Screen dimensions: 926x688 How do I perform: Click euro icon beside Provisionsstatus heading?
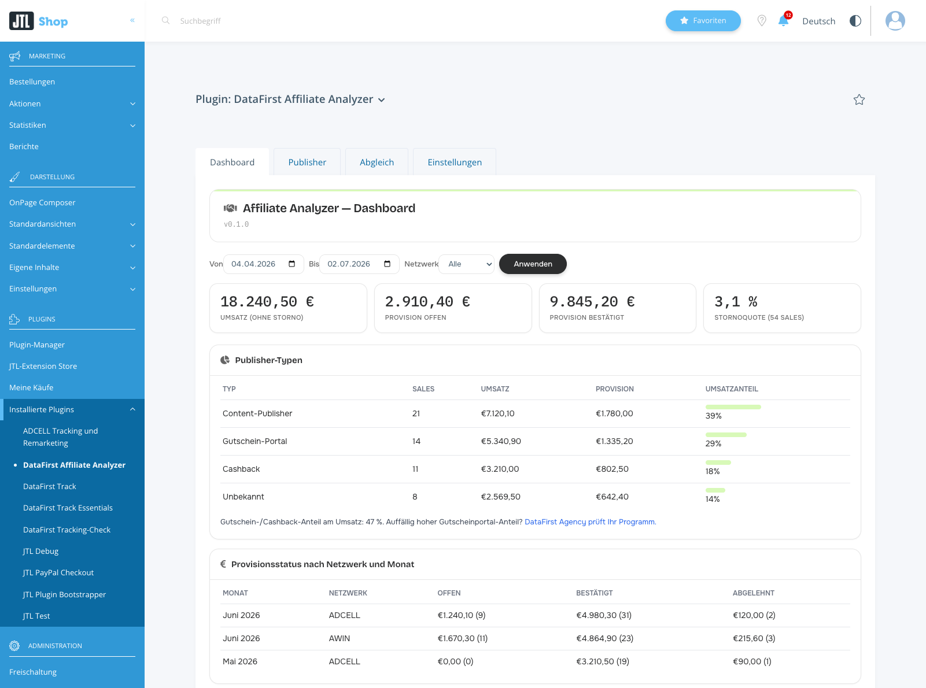223,564
